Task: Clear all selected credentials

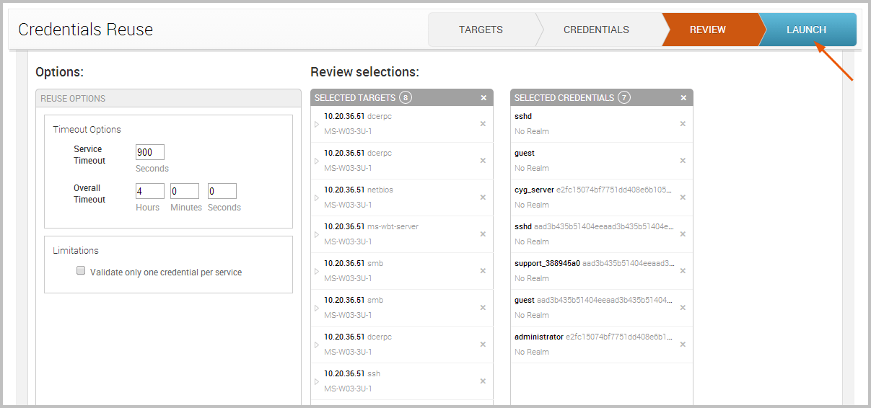Action: 683,98
